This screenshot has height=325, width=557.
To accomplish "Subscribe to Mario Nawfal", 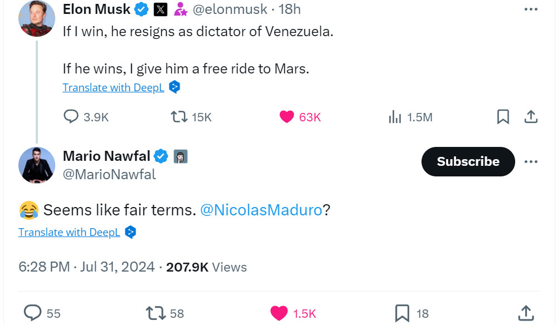I will [468, 161].
